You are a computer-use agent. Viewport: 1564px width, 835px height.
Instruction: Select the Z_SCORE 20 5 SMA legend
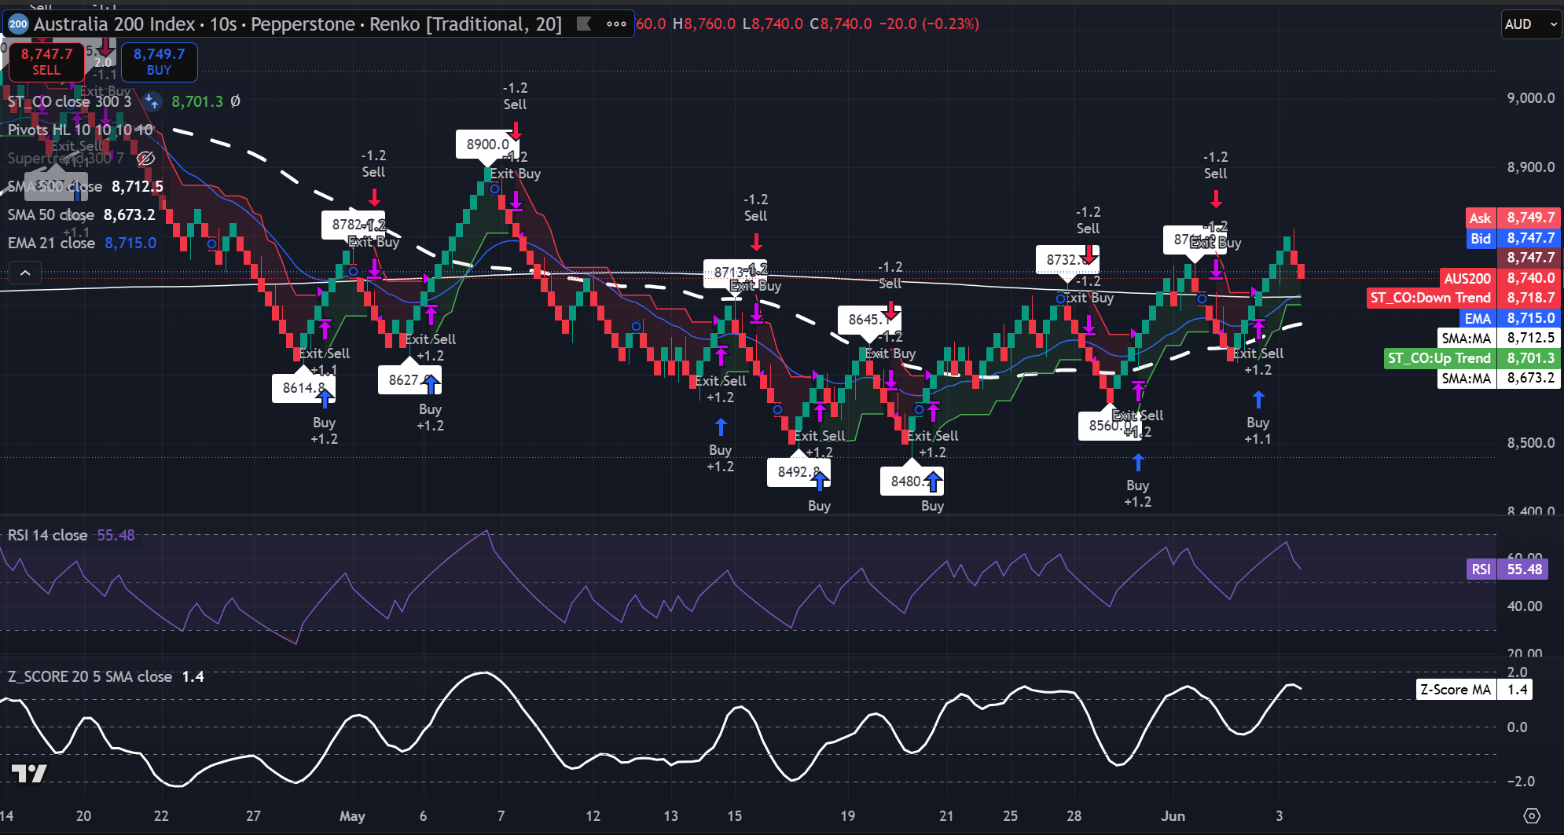coord(90,676)
